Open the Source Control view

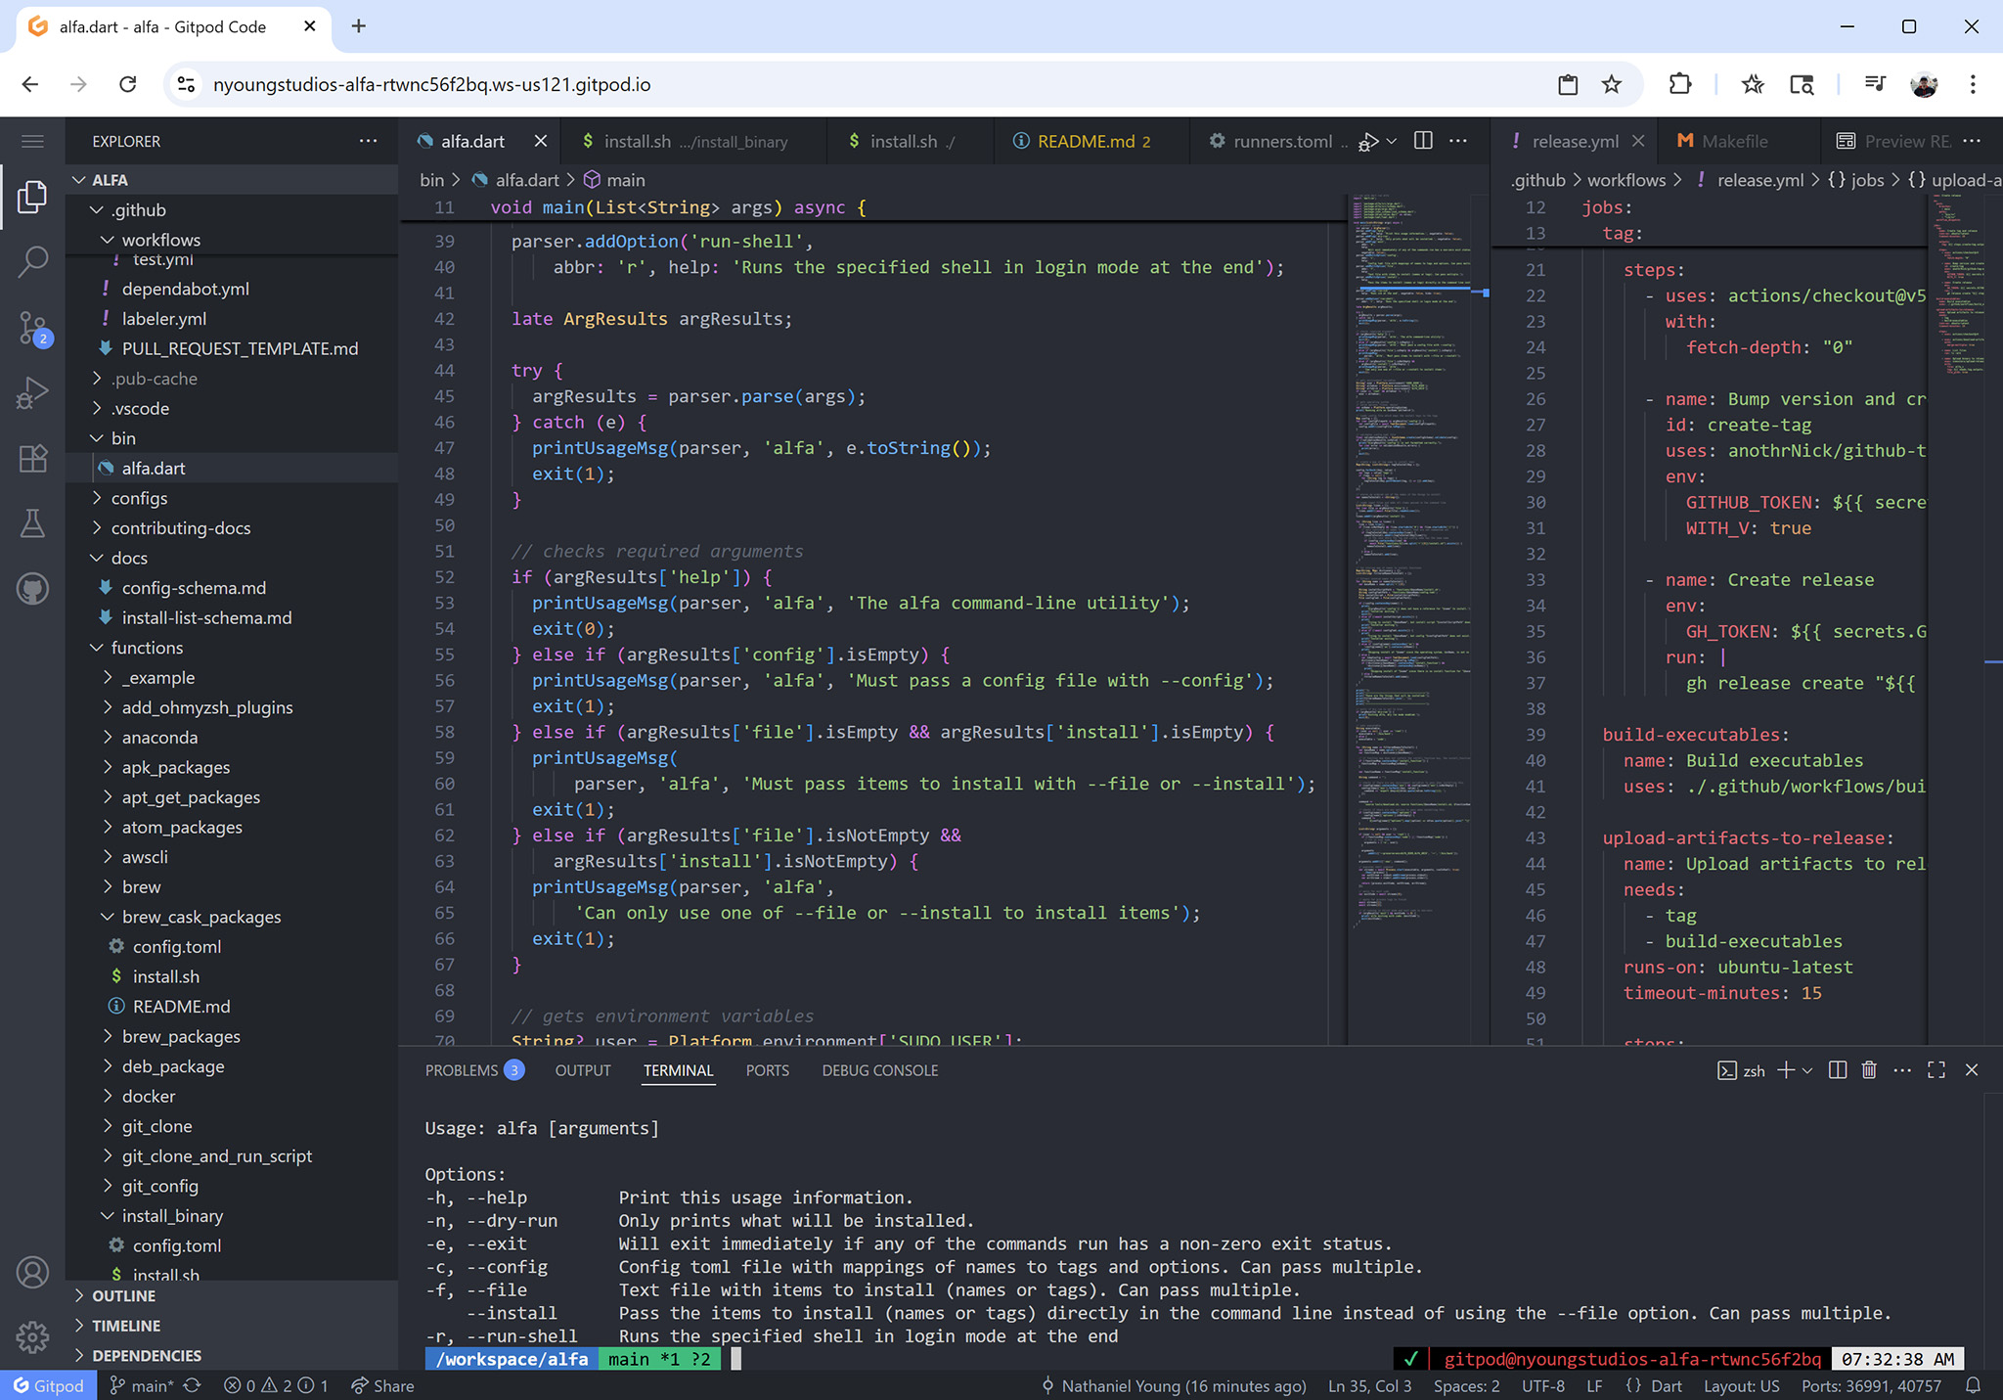(x=32, y=328)
